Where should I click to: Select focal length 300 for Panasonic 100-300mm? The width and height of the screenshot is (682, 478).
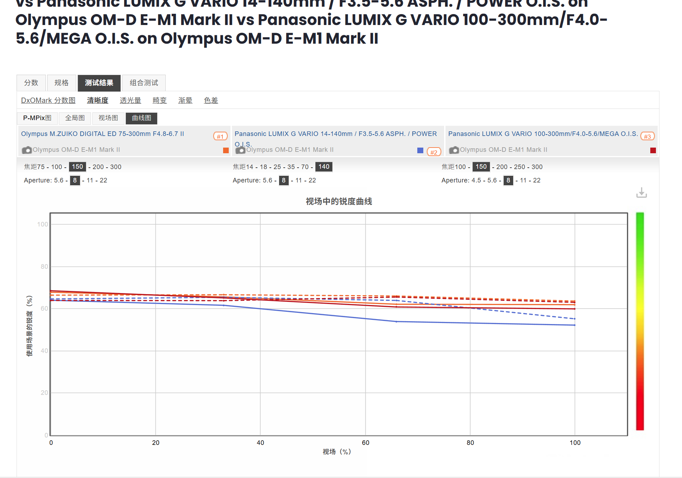(x=537, y=167)
